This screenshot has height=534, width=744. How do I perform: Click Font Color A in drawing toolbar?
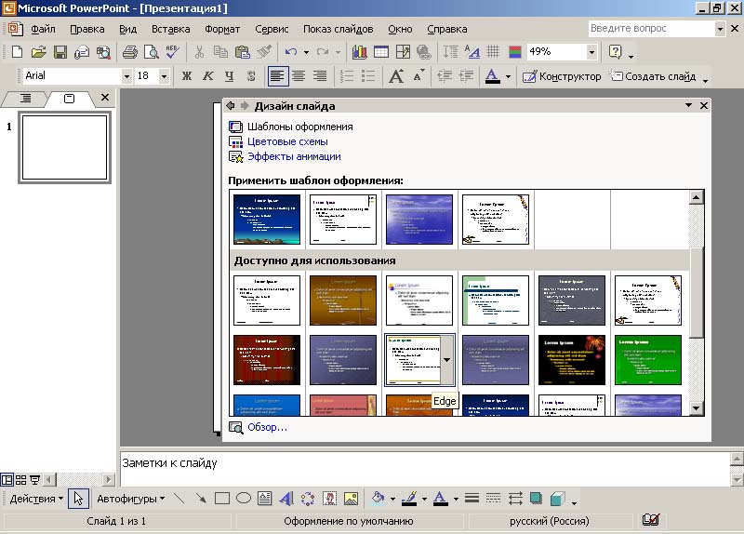coord(440,499)
